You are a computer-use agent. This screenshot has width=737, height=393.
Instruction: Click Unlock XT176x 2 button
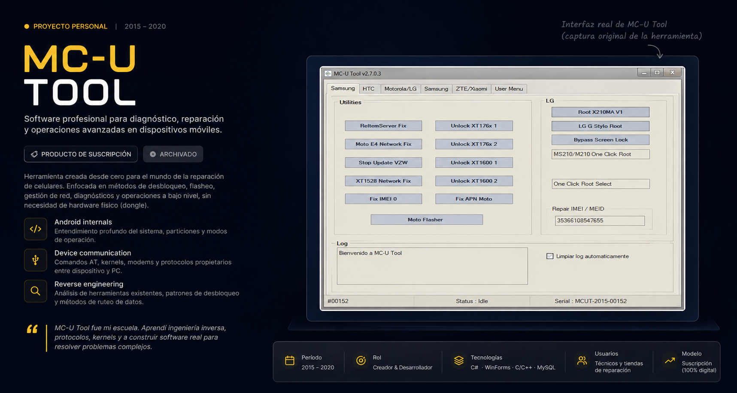point(474,144)
